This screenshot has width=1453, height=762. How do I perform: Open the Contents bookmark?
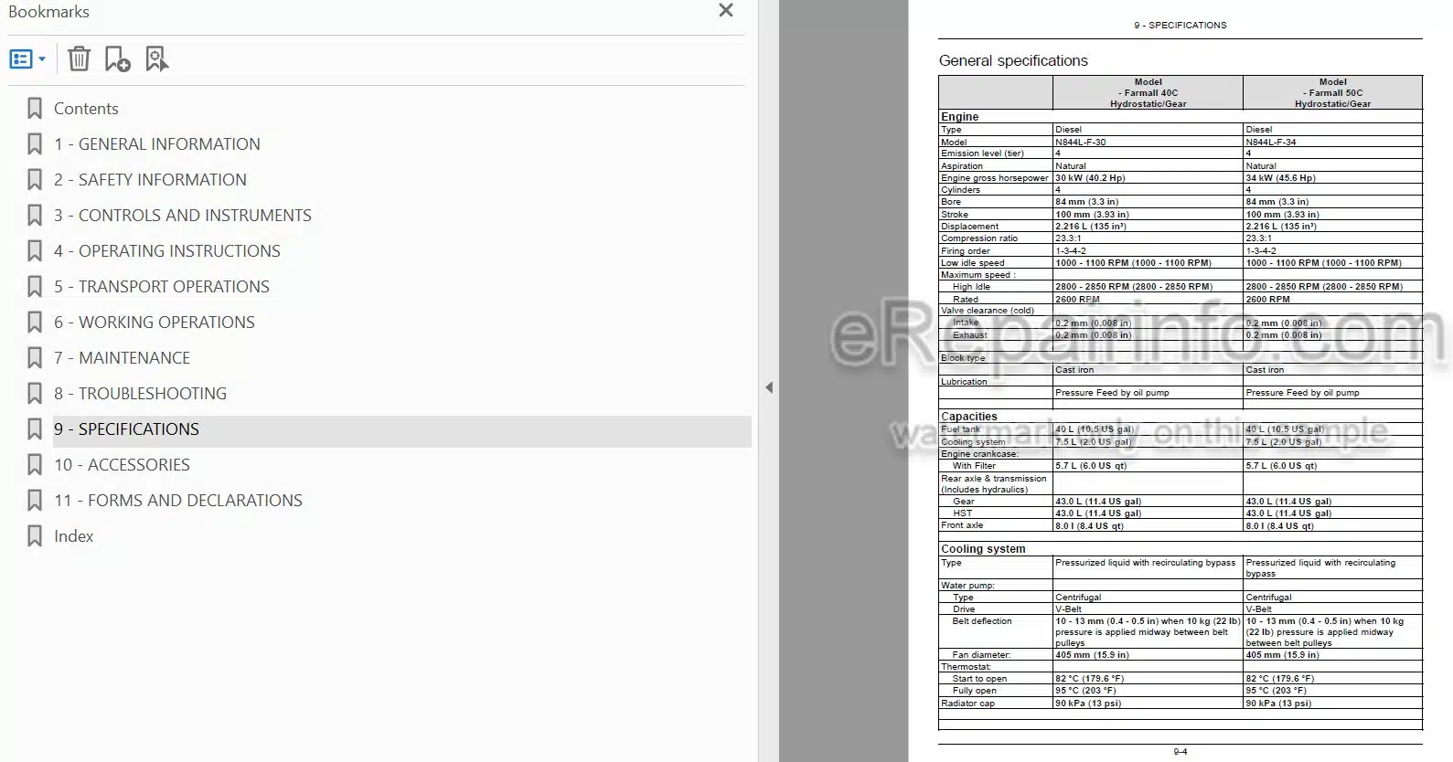[86, 109]
